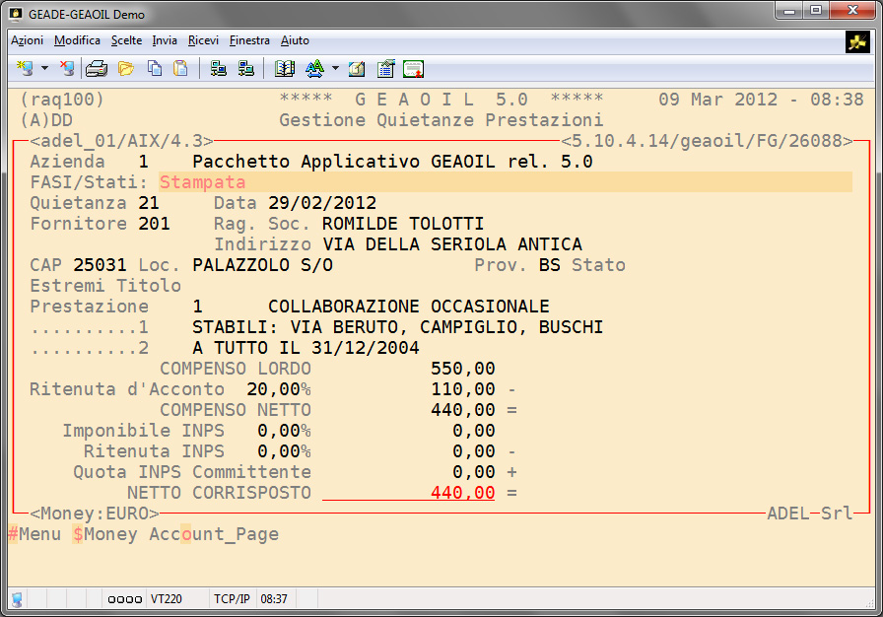
Task: Open the Azioni menu
Action: click(x=27, y=40)
